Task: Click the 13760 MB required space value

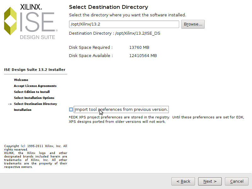Action: point(139,48)
